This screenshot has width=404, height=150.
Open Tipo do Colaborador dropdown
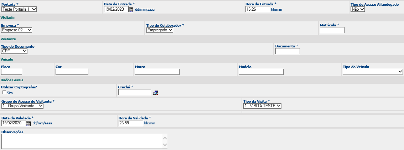click(160, 30)
